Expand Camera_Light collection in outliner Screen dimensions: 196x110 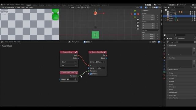166,12
